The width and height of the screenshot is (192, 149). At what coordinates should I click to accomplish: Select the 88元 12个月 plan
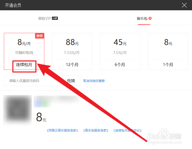tap(72, 51)
